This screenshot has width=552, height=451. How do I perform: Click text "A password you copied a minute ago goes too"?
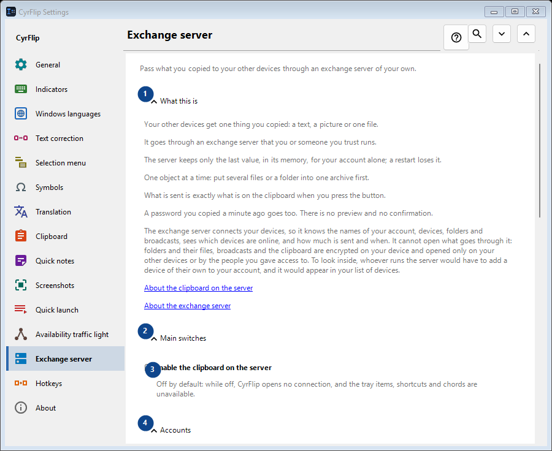tap(220, 213)
